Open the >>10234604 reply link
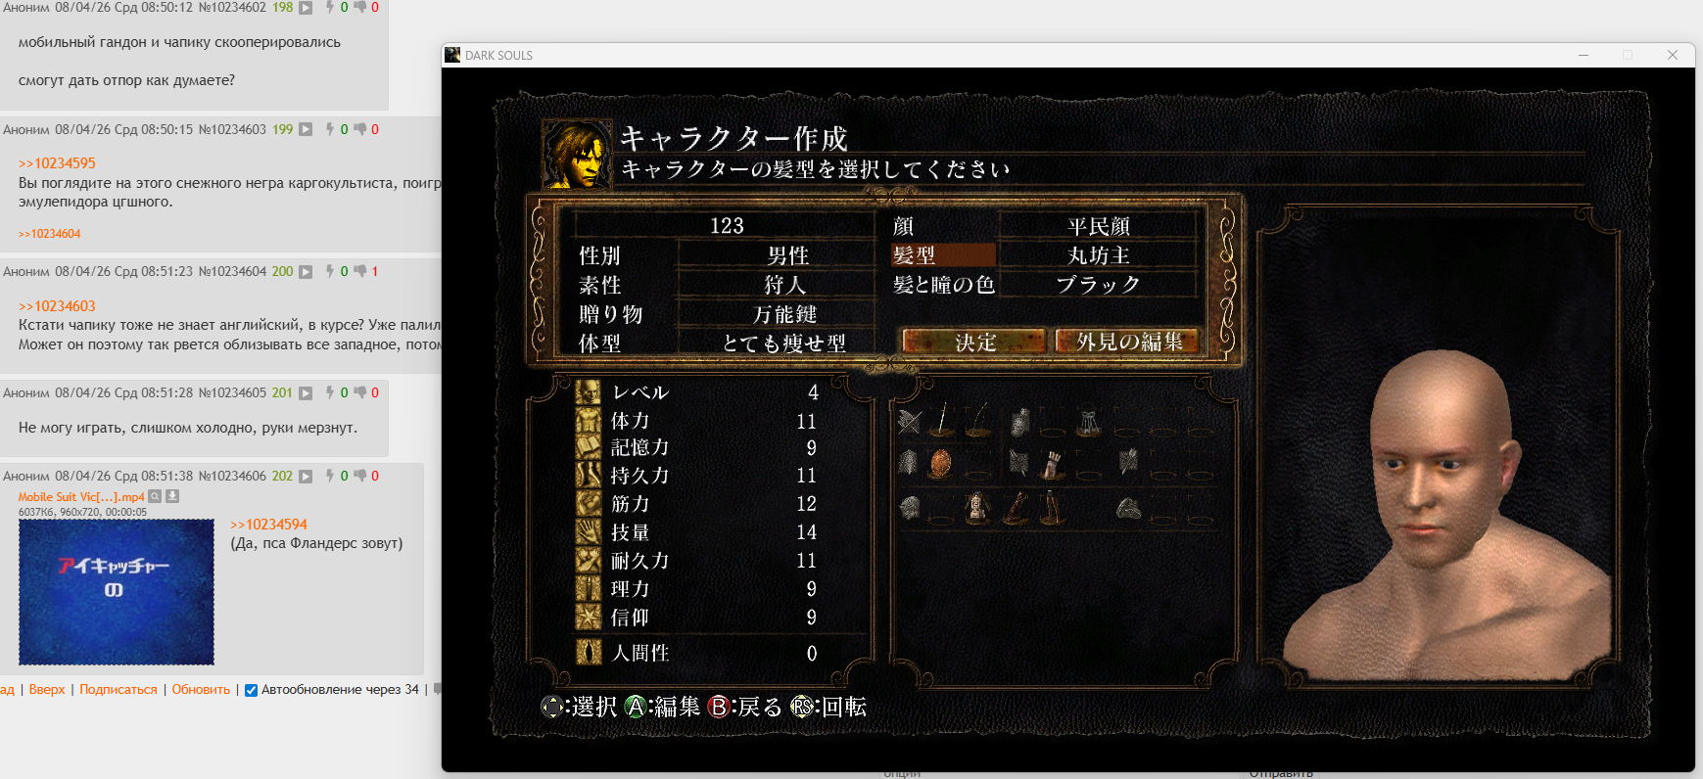This screenshot has width=1703, height=779. pos(49,234)
